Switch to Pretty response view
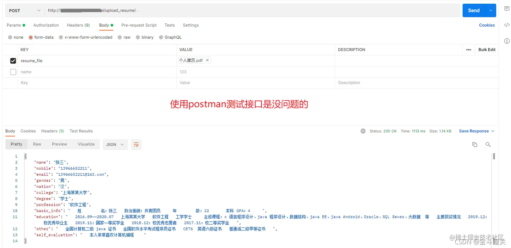The height and width of the screenshot is (248, 511). tap(17, 144)
